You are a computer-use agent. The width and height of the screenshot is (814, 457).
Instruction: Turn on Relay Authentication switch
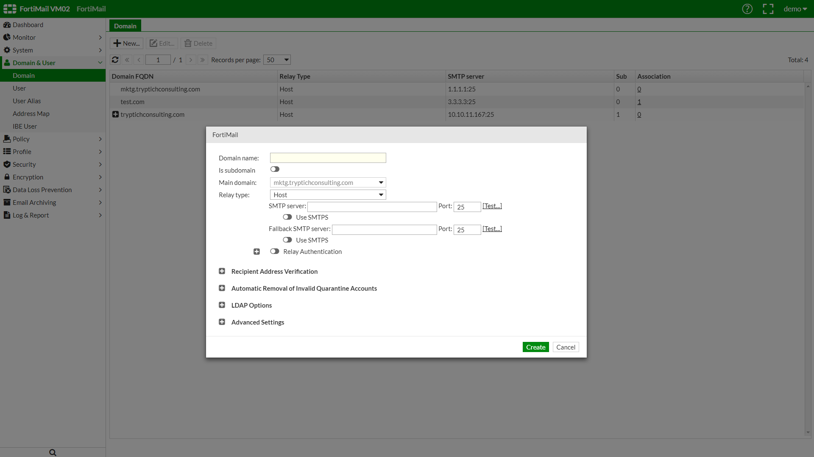click(275, 251)
